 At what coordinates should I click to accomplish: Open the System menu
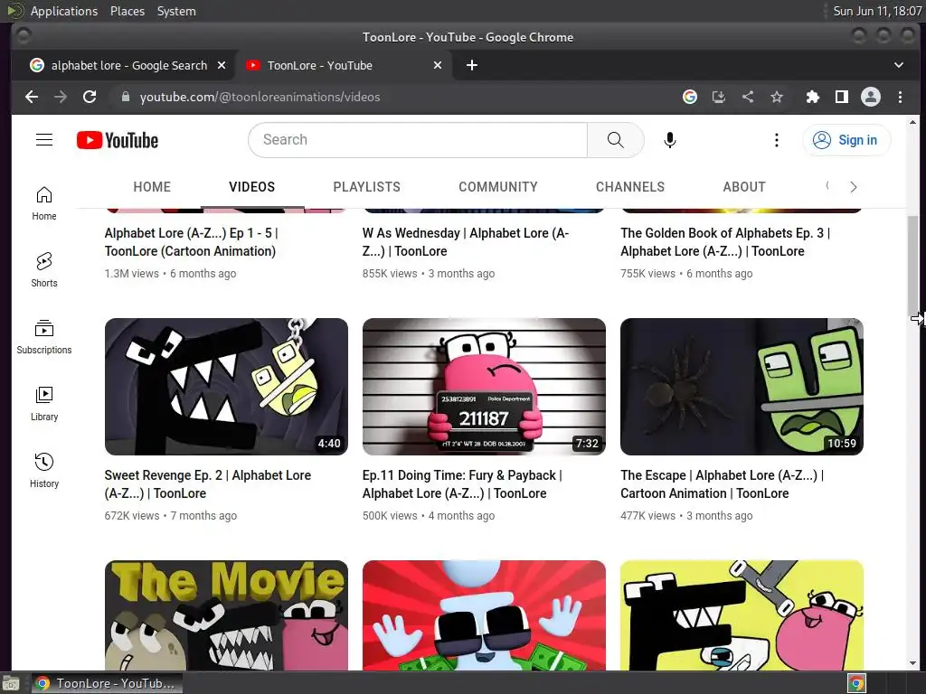[176, 11]
